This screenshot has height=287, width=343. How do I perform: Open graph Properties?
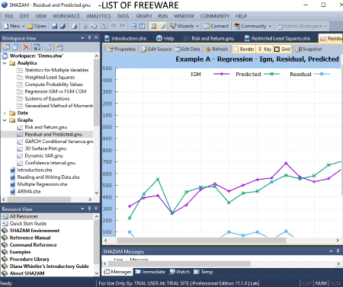pyautogui.click(x=122, y=49)
